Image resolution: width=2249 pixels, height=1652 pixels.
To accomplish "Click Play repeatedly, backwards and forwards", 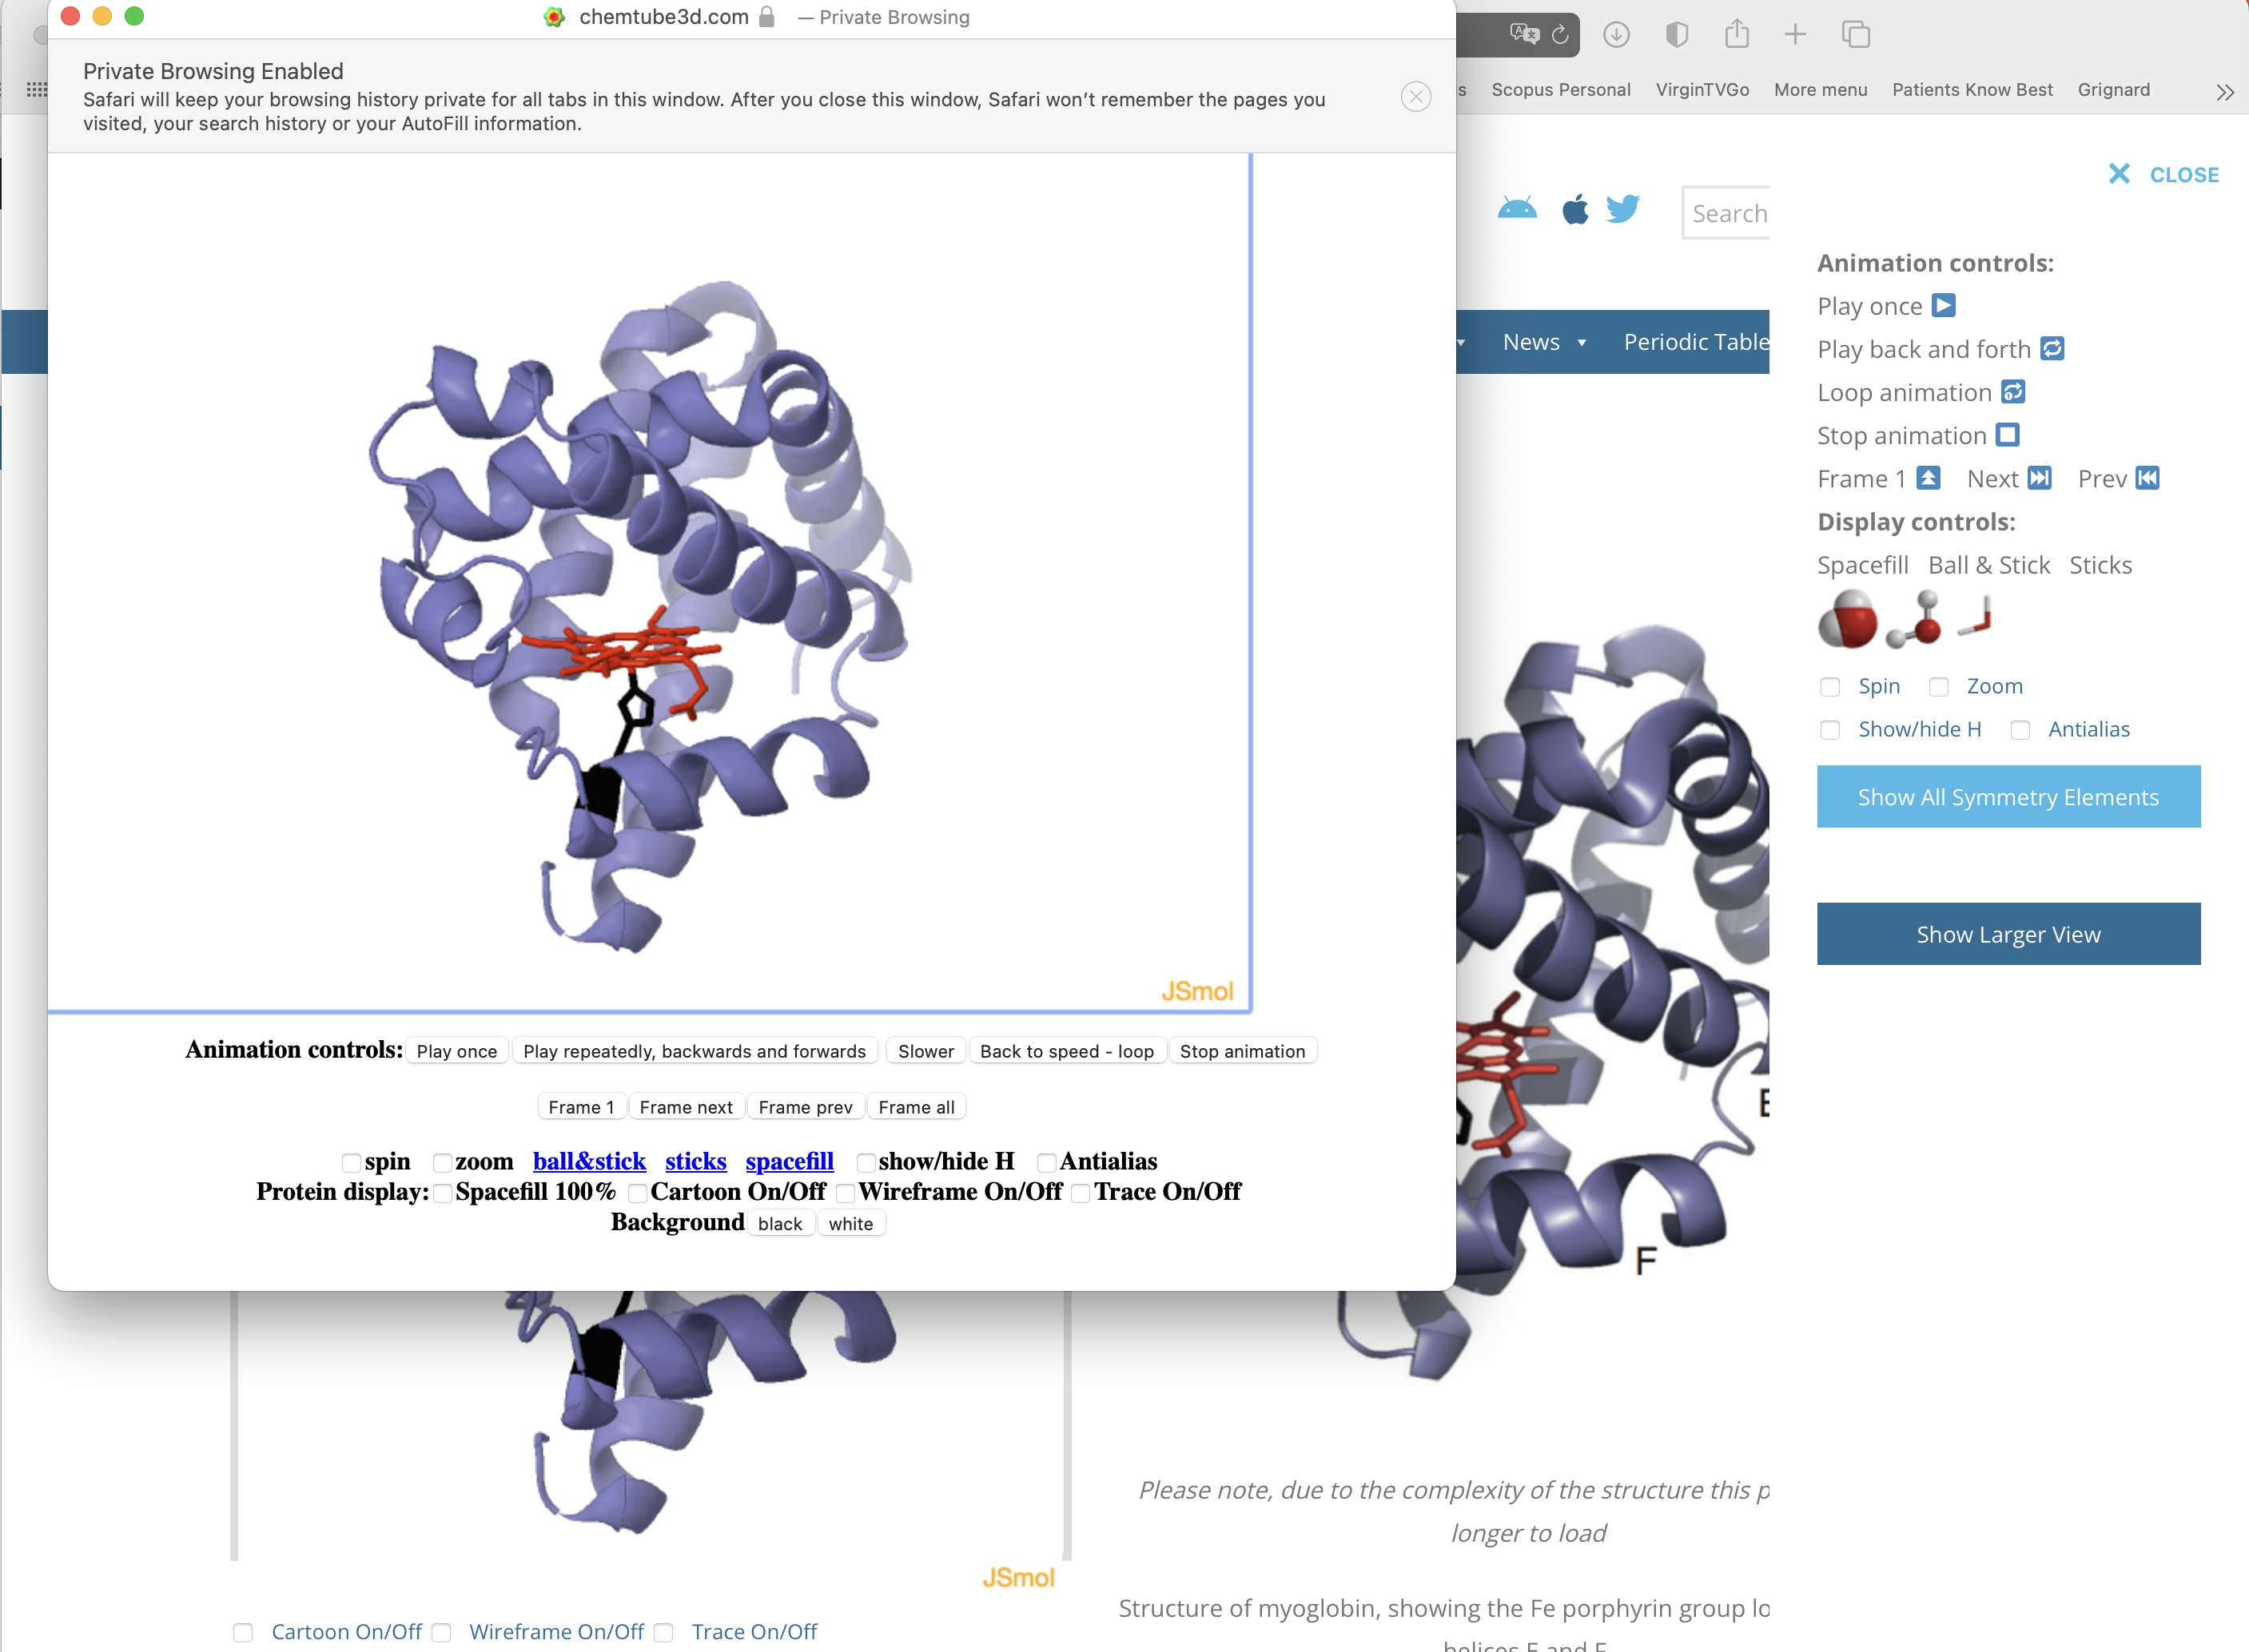I will (x=695, y=1051).
